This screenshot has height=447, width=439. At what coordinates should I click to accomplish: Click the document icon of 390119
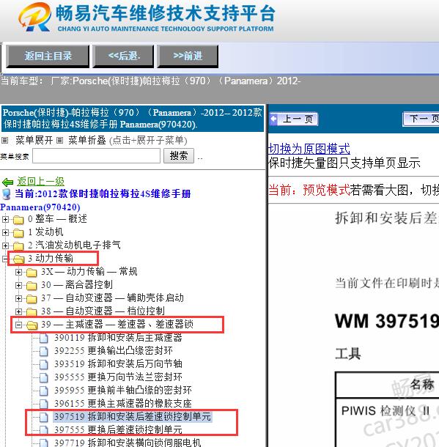point(44,338)
